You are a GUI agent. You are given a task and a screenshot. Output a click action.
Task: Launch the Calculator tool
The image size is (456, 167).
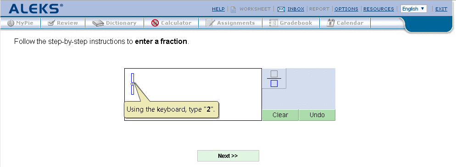coord(171,23)
